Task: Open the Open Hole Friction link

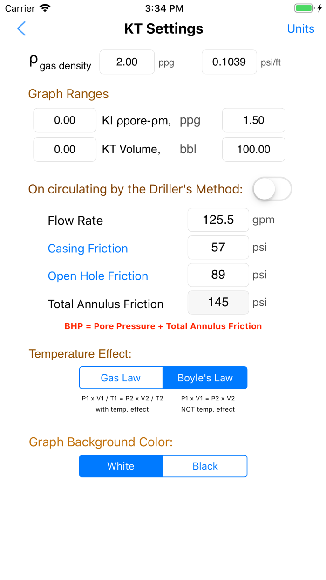Action: coord(98,276)
